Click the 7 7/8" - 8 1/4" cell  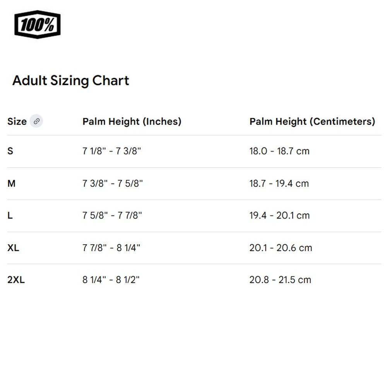click(x=111, y=248)
